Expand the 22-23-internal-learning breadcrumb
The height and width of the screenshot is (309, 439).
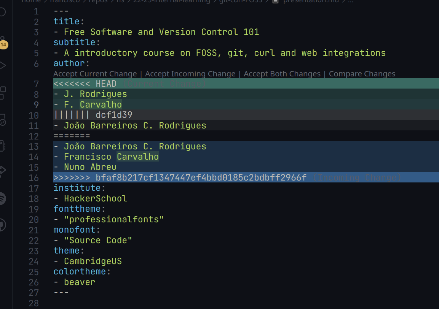click(x=171, y=1)
